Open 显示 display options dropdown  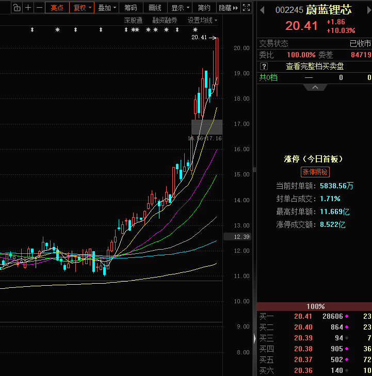pyautogui.click(x=180, y=8)
